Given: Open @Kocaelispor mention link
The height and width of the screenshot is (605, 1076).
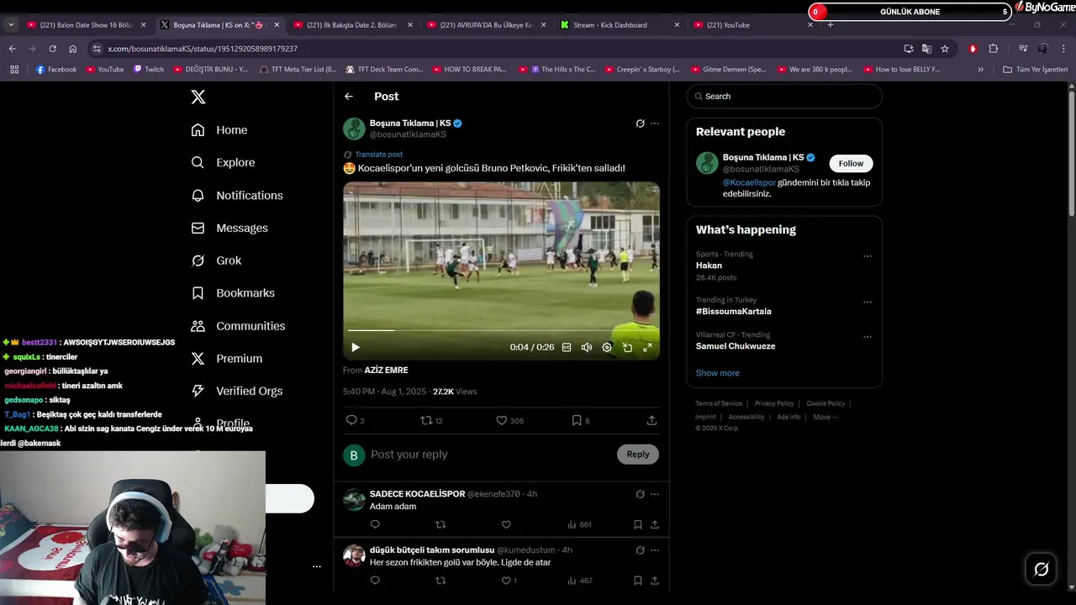Looking at the screenshot, I should [749, 182].
